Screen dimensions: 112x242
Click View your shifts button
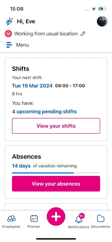click(56, 126)
